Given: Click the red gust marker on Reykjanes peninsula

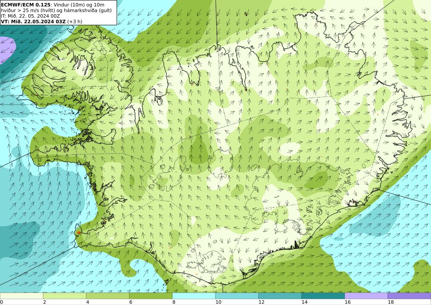Looking at the screenshot, I should [x=78, y=232].
